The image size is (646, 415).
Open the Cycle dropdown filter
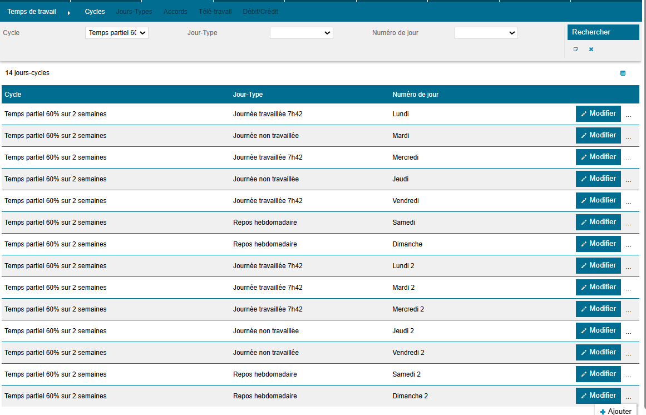tap(117, 33)
